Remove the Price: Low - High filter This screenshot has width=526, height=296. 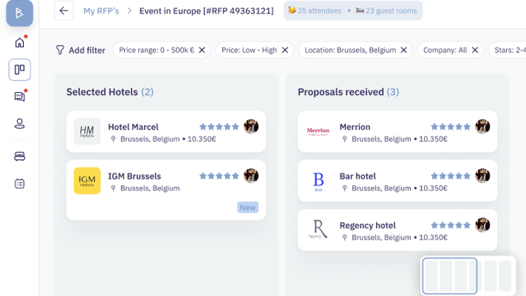(285, 50)
